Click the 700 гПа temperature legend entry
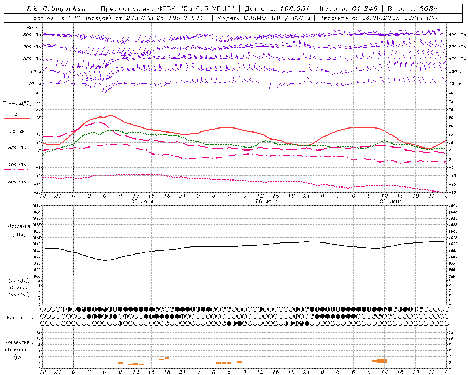The image size is (468, 375). [17, 165]
